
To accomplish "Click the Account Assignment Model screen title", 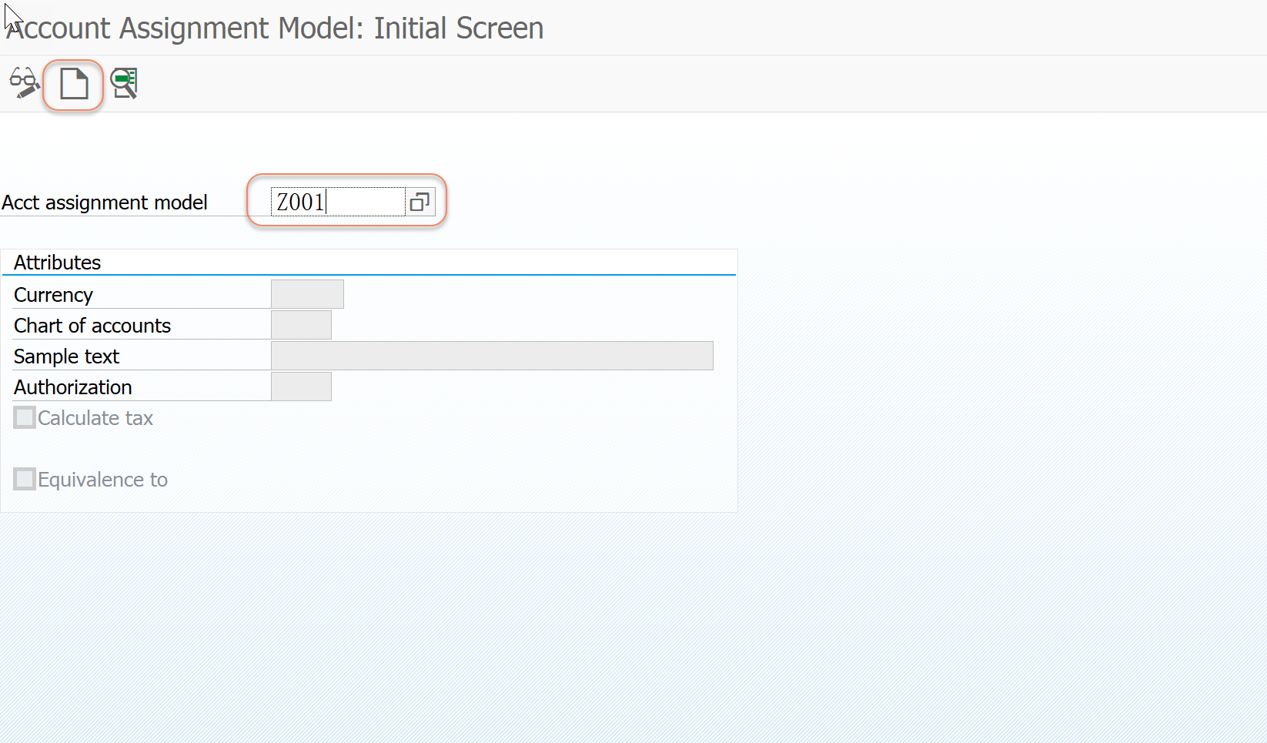I will [x=275, y=28].
